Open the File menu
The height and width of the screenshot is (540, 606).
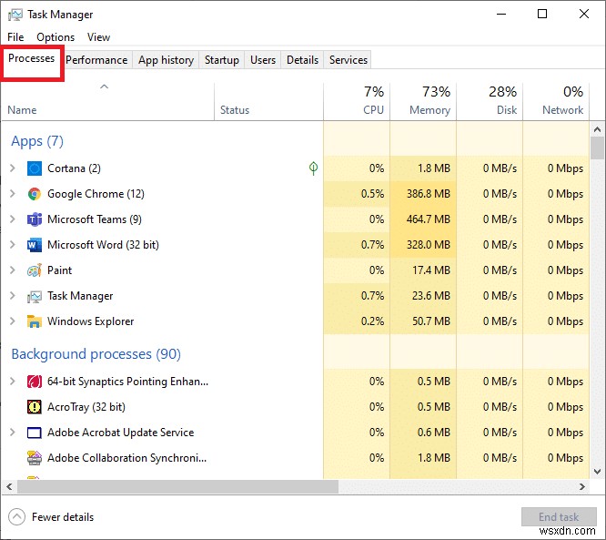(x=15, y=37)
